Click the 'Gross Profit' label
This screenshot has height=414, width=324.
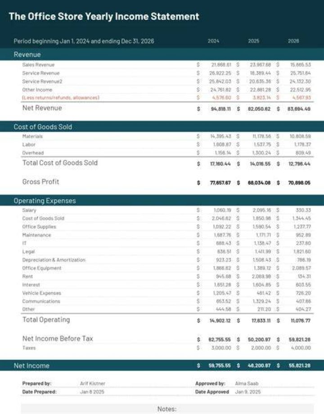click(x=40, y=182)
